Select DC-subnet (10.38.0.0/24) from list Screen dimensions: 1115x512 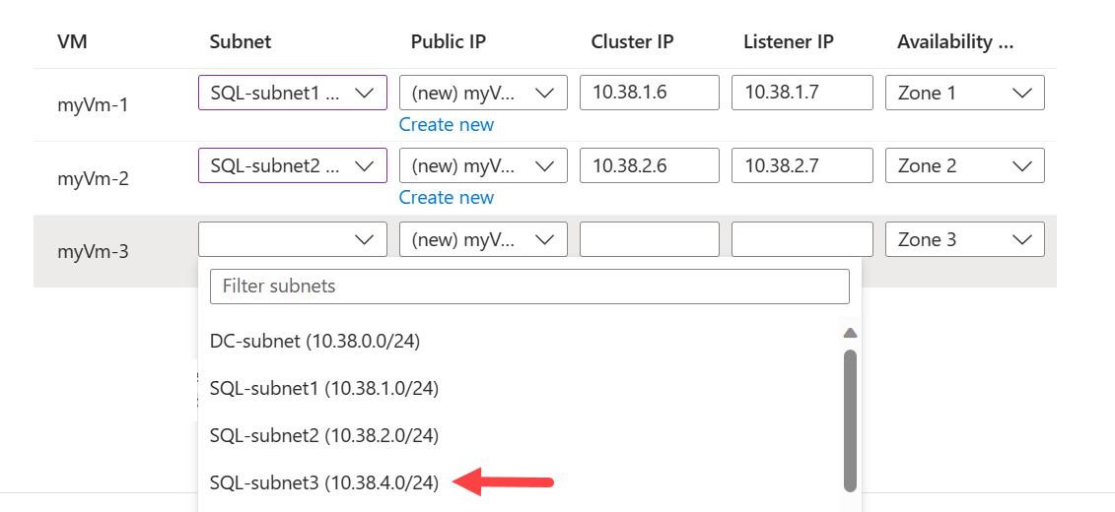pyautogui.click(x=314, y=341)
